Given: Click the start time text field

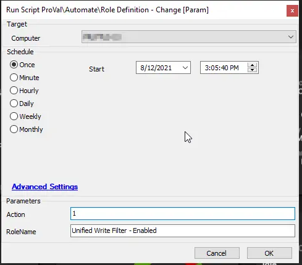Looking at the screenshot, I should [224, 68].
